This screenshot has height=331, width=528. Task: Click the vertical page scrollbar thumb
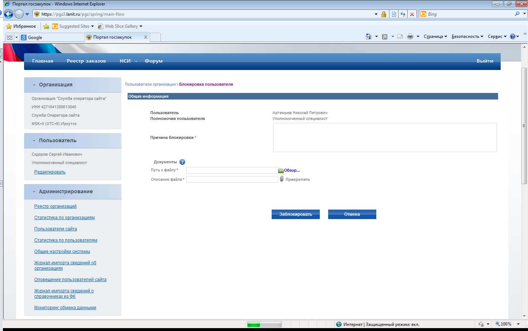pos(524,126)
